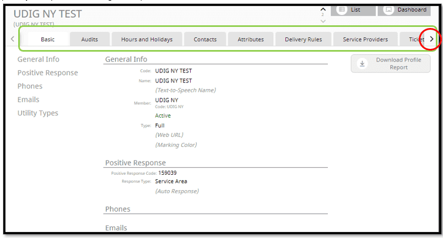Navigate to Utility Types in the sidebar
Screen dimensions: 443x238
(38, 113)
